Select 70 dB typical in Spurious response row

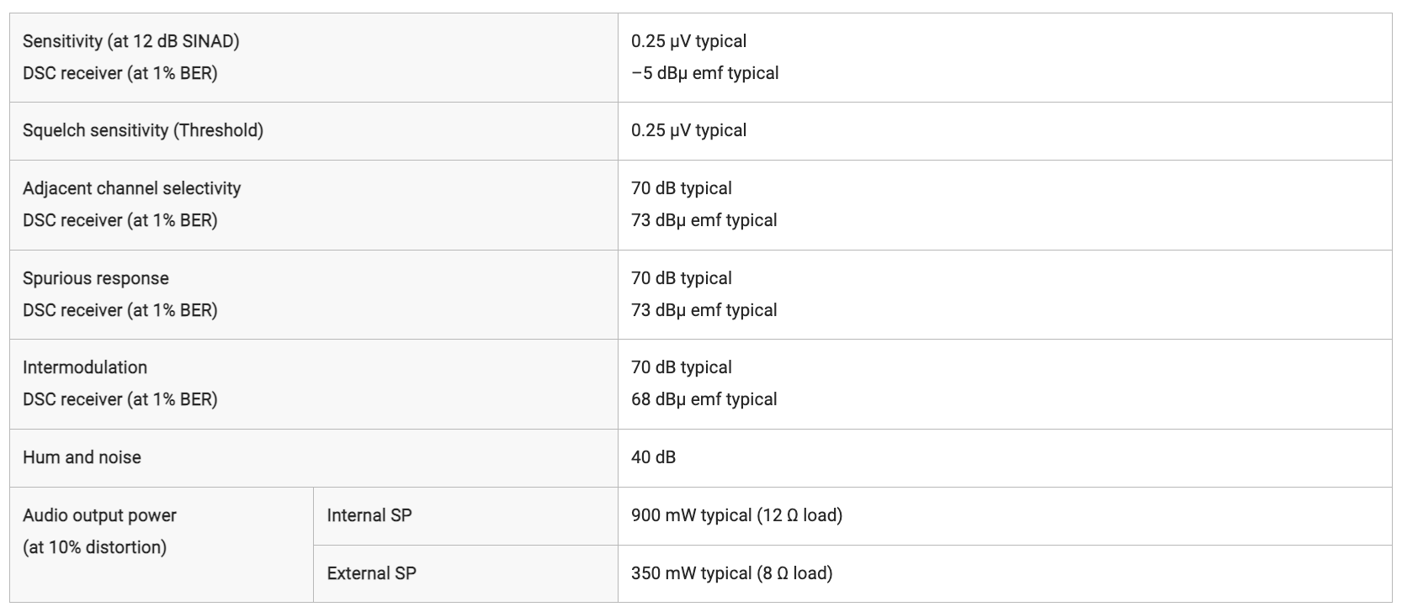click(682, 278)
